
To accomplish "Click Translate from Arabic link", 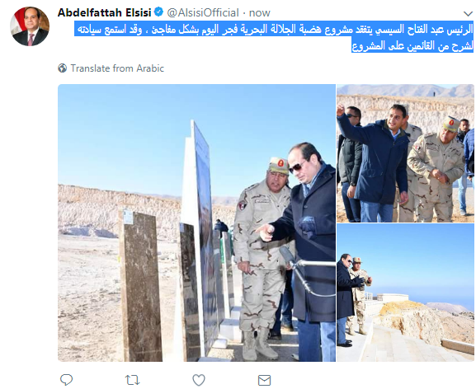I will tap(117, 68).
